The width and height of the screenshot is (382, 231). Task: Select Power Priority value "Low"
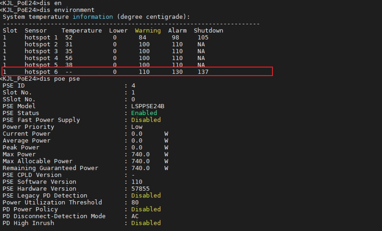(x=137, y=127)
